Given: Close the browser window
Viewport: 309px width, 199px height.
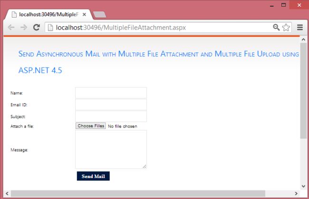Looking at the screenshot, I should click(299, 5).
